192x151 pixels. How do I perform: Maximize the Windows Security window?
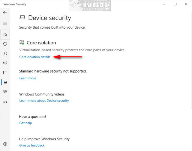175,4
